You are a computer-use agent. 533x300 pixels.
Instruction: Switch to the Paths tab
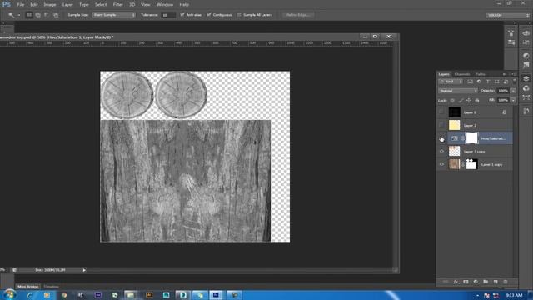click(481, 74)
